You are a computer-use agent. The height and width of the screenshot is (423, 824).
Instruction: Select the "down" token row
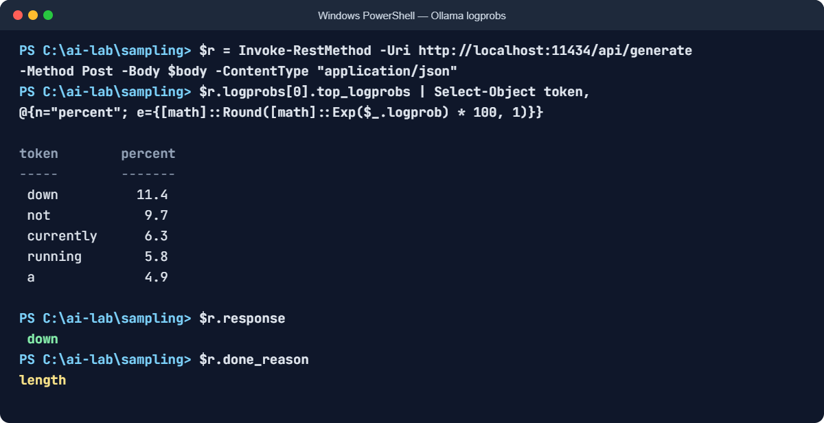[98, 194]
